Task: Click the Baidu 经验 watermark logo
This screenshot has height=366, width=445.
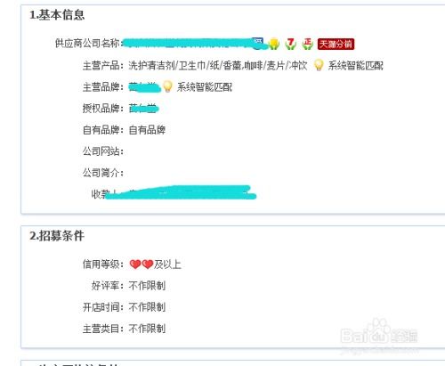Action: (379, 335)
